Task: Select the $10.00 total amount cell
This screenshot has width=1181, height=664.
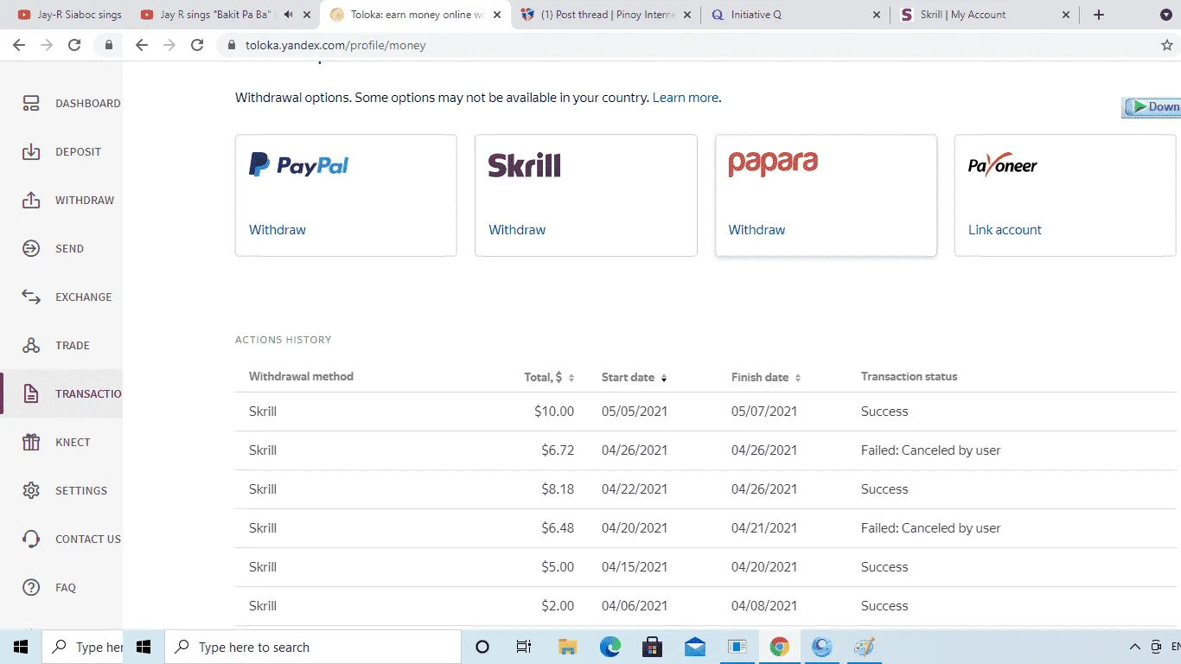Action: click(554, 412)
